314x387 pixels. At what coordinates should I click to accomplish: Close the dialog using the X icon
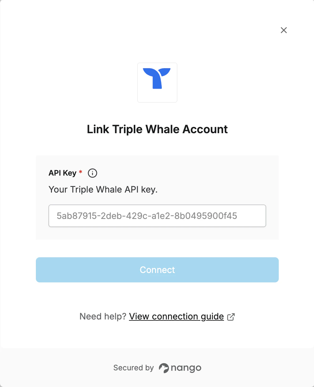(x=284, y=30)
